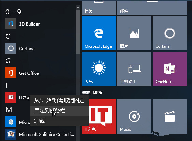
Task: Click the Get Office text label
Action: point(29,73)
